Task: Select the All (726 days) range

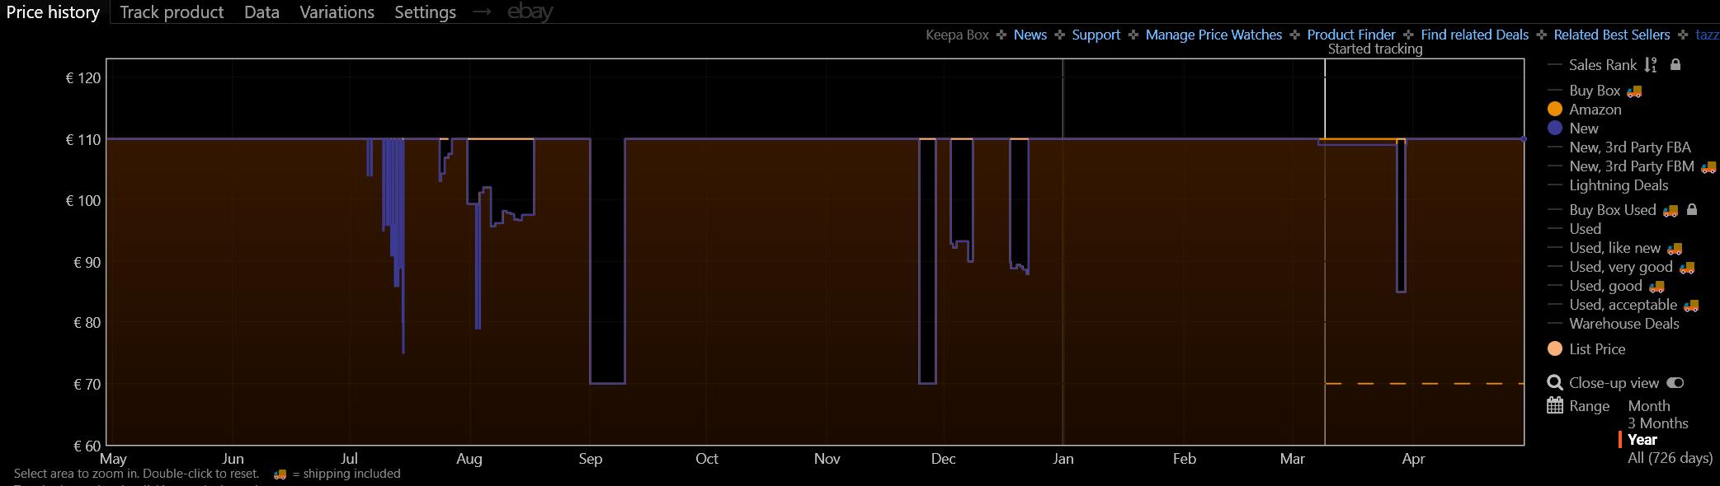Action: [x=1670, y=458]
